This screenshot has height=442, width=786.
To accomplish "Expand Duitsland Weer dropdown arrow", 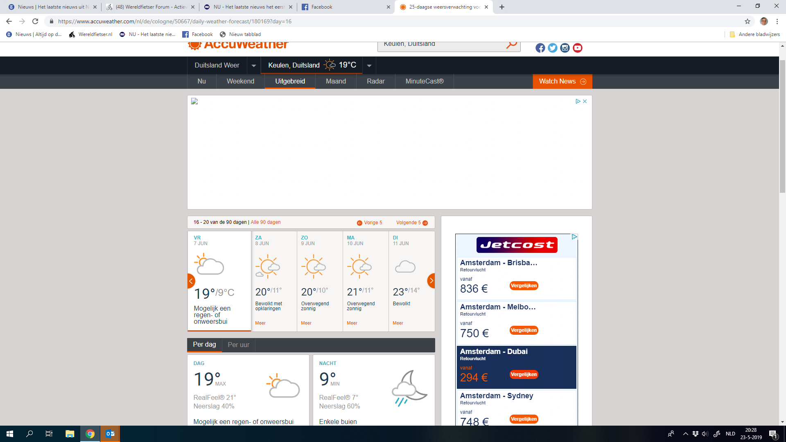I will coord(253,65).
